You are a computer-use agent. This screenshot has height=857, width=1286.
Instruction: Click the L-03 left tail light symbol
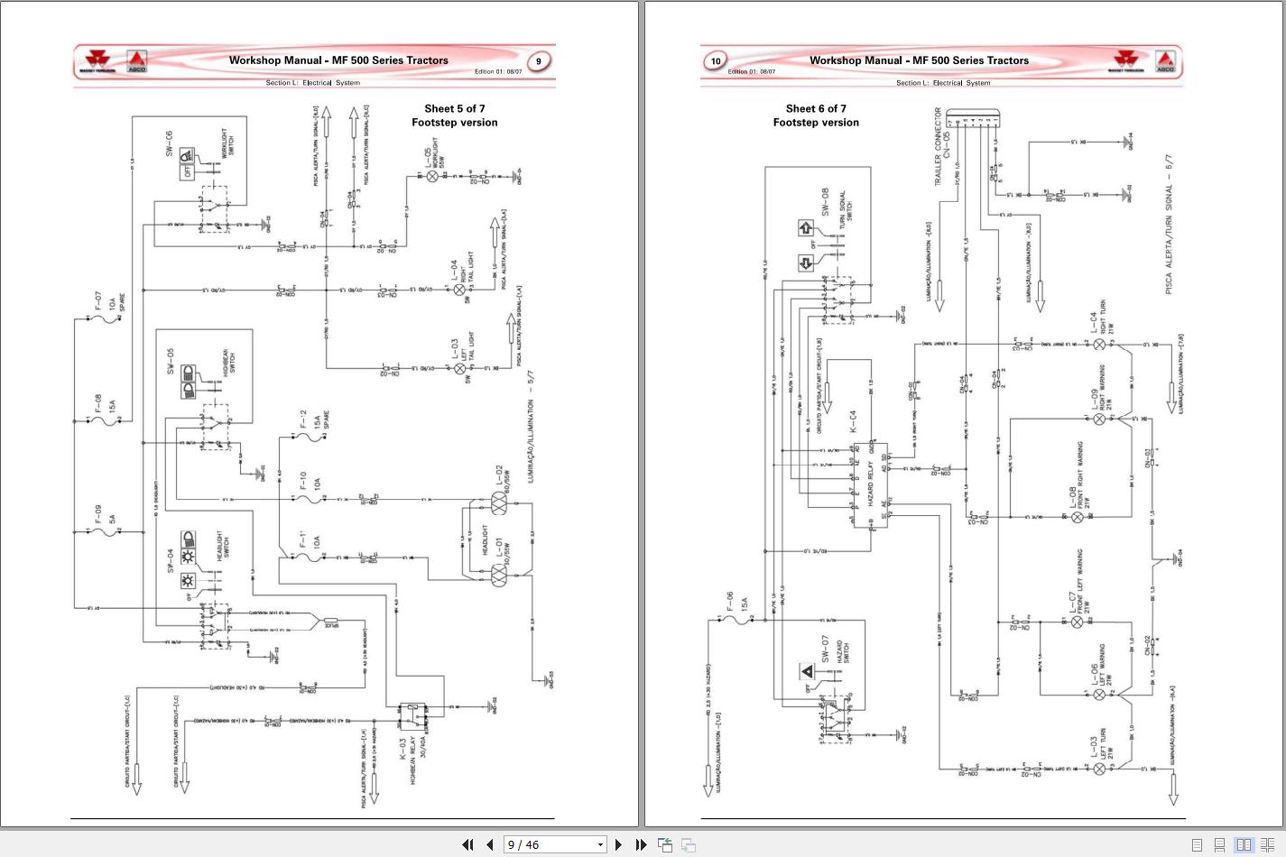458,368
